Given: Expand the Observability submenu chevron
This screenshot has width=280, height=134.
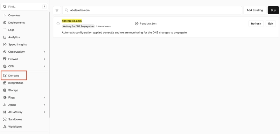Looking at the screenshot, I should click(x=44, y=52).
